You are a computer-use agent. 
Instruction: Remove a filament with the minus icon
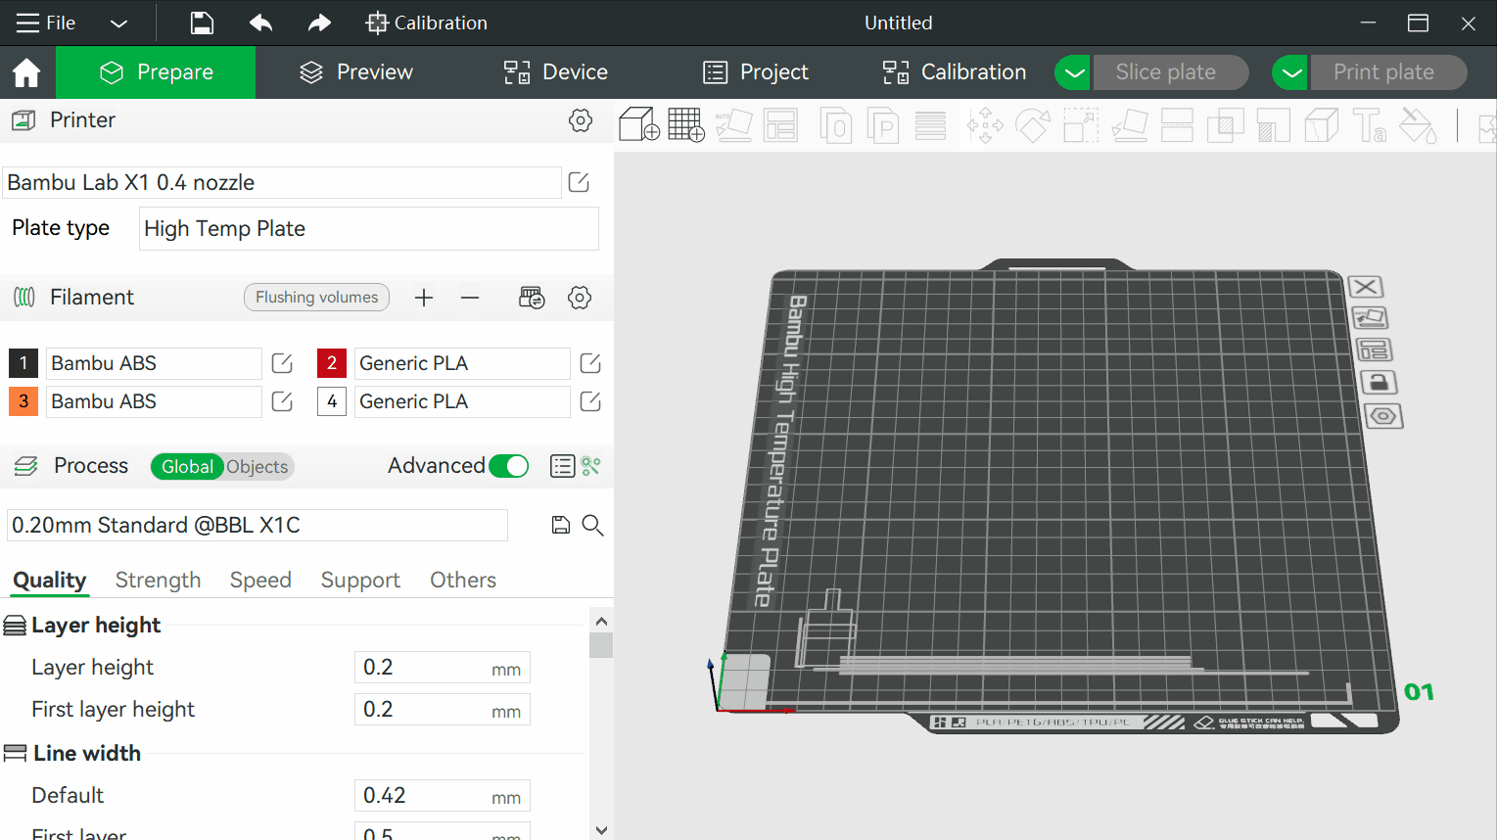pos(470,298)
